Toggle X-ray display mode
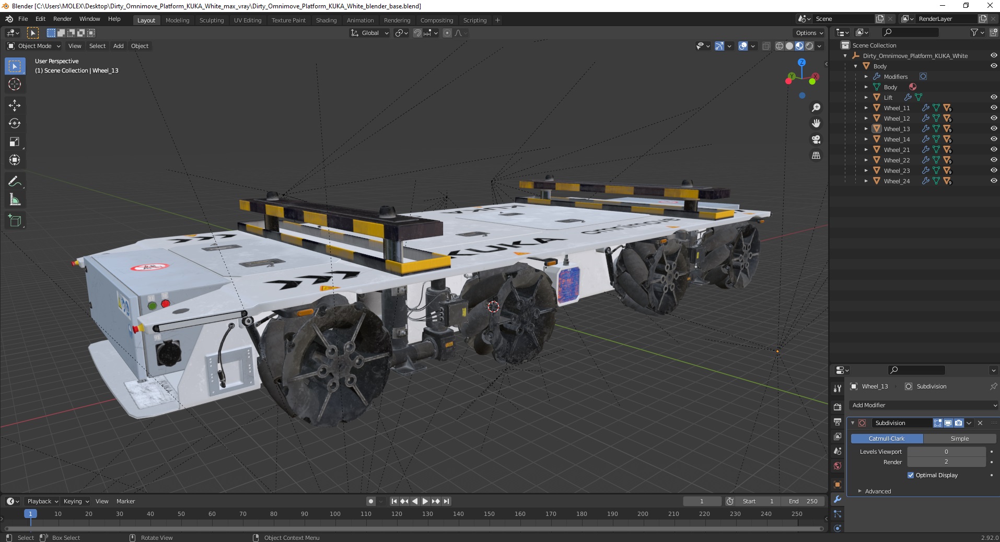 [x=766, y=46]
